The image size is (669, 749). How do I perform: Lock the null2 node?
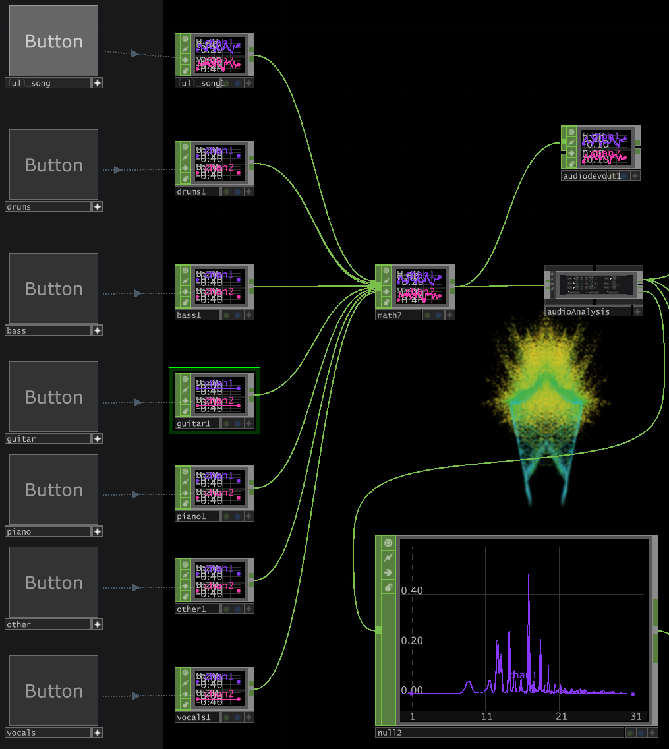[x=388, y=587]
